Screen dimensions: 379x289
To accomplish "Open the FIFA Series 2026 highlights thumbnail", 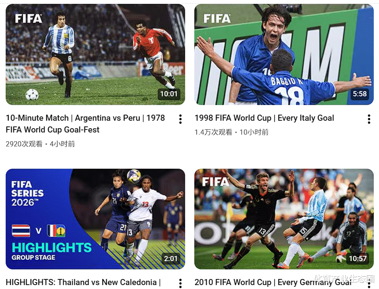I will click(x=95, y=219).
